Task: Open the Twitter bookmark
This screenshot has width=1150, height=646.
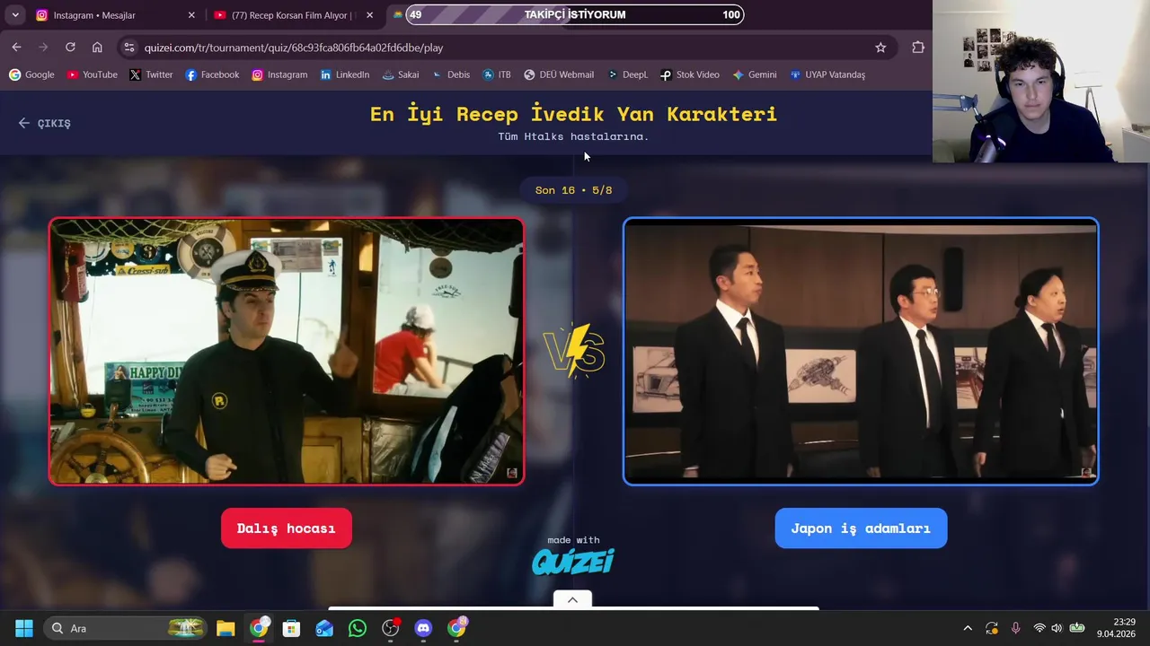Action: pyautogui.click(x=151, y=74)
